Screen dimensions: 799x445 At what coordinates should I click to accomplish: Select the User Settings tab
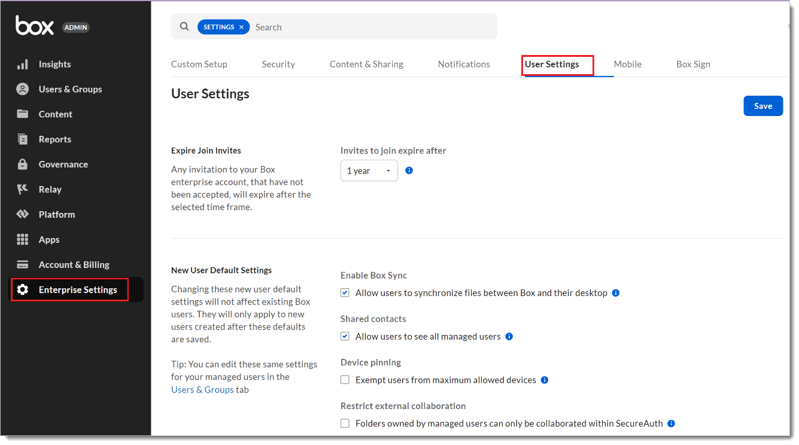552,64
